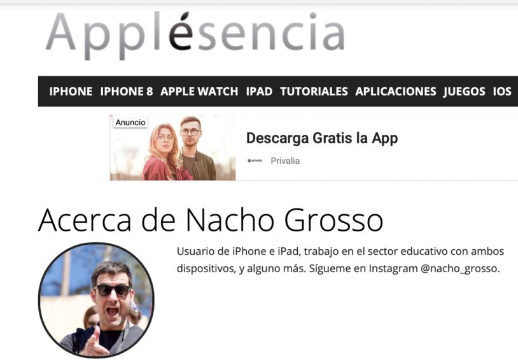
Task: Select IPAD in the navigation bar
Action: click(x=259, y=92)
